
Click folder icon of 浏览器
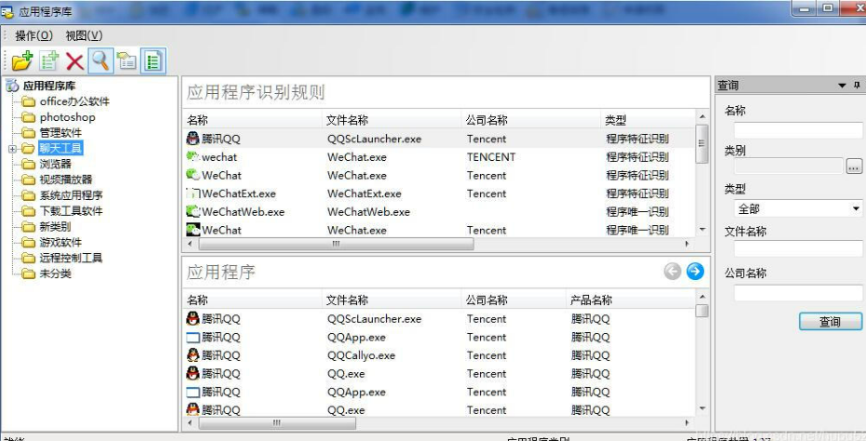coord(28,165)
